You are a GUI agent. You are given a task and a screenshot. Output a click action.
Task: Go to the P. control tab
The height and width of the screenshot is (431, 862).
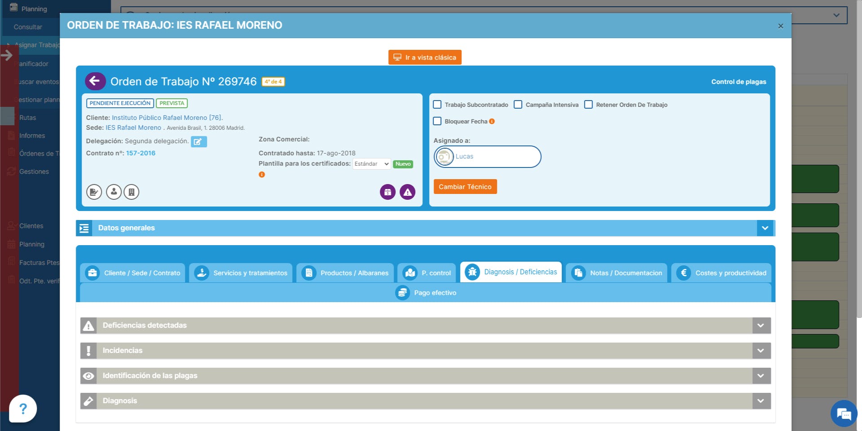click(427, 273)
